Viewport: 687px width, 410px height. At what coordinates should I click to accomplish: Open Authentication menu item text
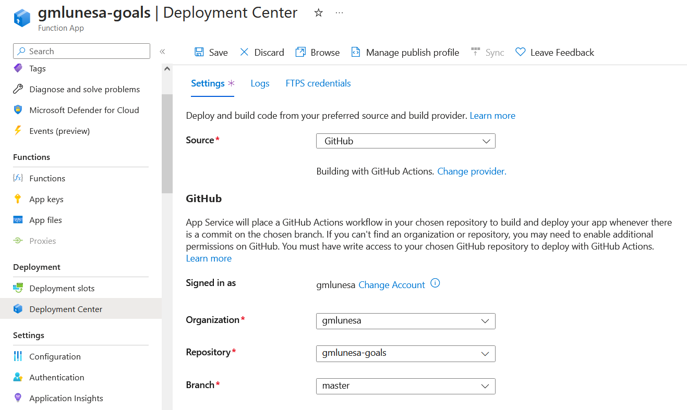pos(57,377)
